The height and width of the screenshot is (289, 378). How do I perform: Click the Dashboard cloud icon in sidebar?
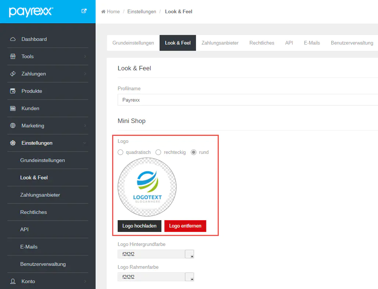[x=13, y=39]
